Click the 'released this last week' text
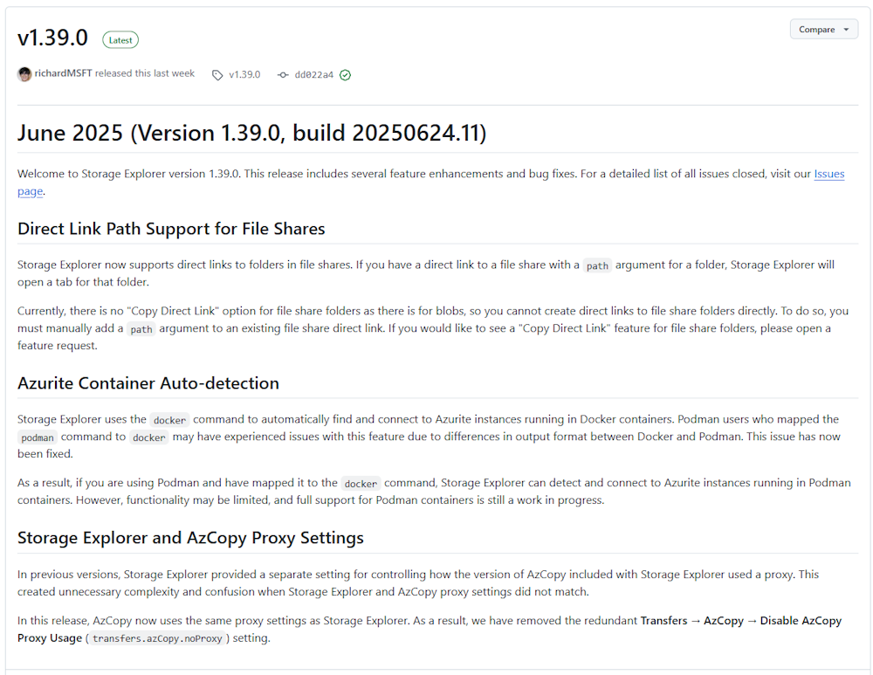Image resolution: width=873 pixels, height=675 pixels. [x=145, y=73]
